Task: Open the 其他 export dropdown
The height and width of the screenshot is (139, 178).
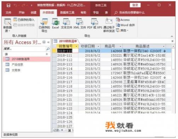Action: pyautogui.click(x=122, y=30)
